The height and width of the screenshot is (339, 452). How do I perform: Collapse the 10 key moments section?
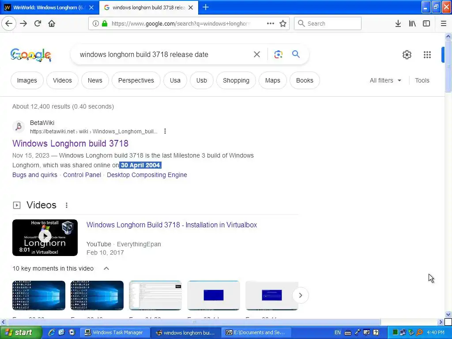click(x=106, y=268)
